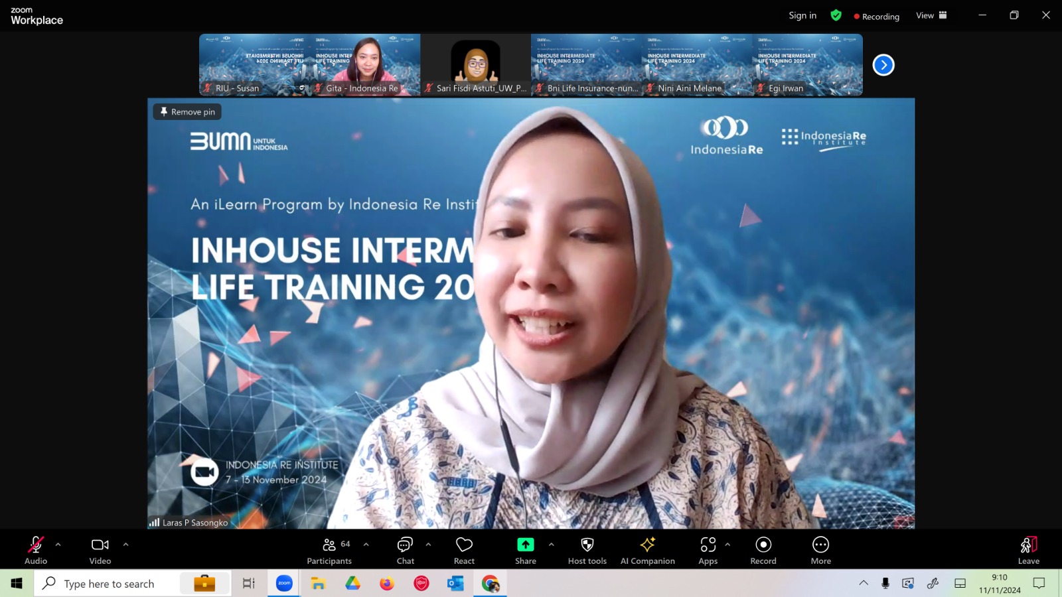Image resolution: width=1062 pixels, height=597 pixels.
Task: Open the encryption shield info
Action: pyautogui.click(x=836, y=15)
